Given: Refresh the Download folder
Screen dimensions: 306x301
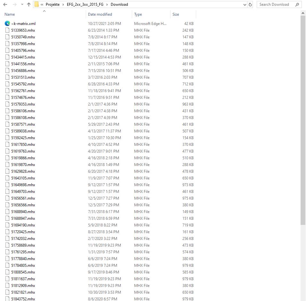Looking at the screenshot, I should (x=250, y=4).
